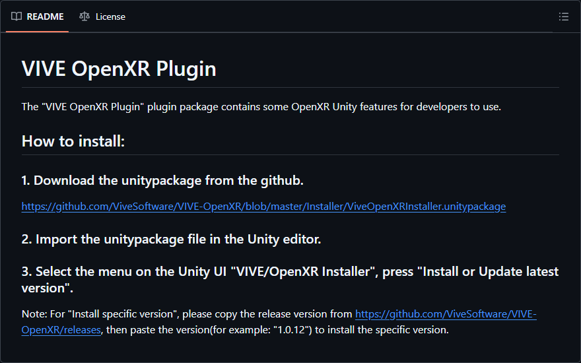Open the ViveOpenXRInstaller.unitypackage link

263,207
